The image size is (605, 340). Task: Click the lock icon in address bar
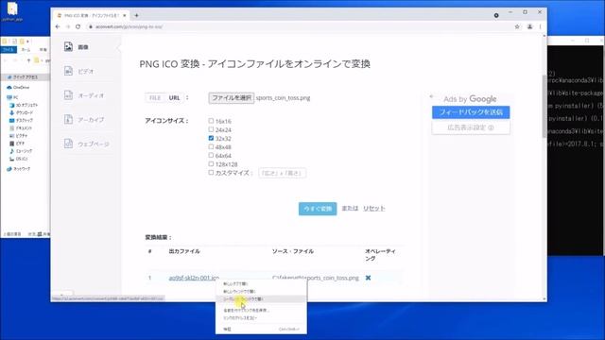tap(91, 26)
